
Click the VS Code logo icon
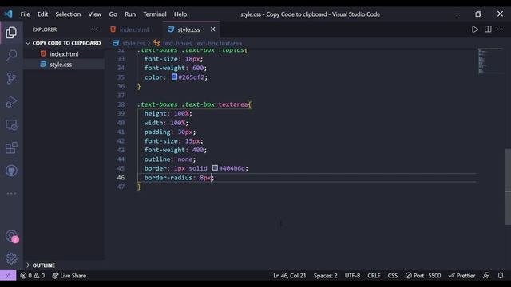click(x=8, y=14)
